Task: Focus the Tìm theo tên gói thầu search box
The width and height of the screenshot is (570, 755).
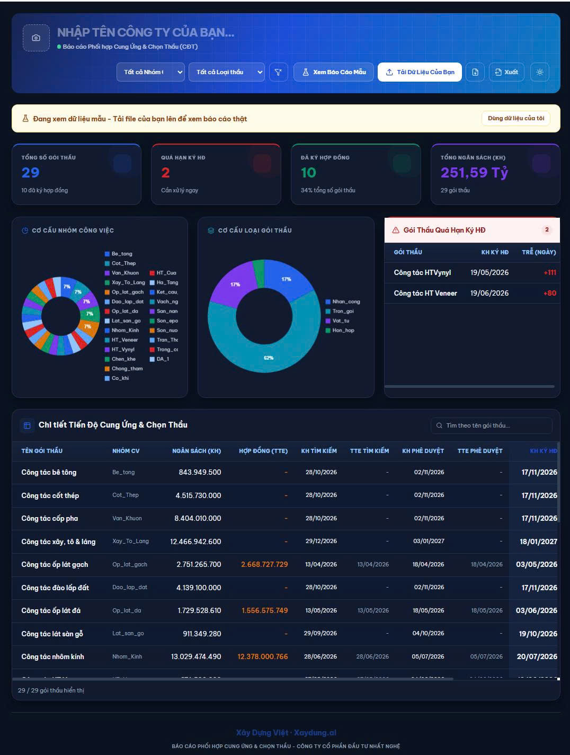Action: click(492, 425)
